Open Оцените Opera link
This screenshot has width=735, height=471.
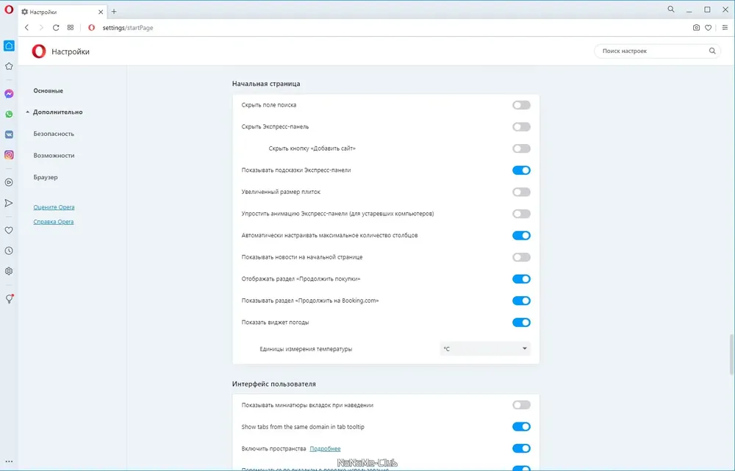(54, 207)
